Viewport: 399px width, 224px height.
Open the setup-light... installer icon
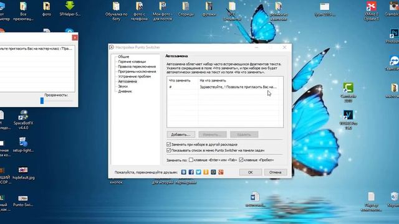23,145
